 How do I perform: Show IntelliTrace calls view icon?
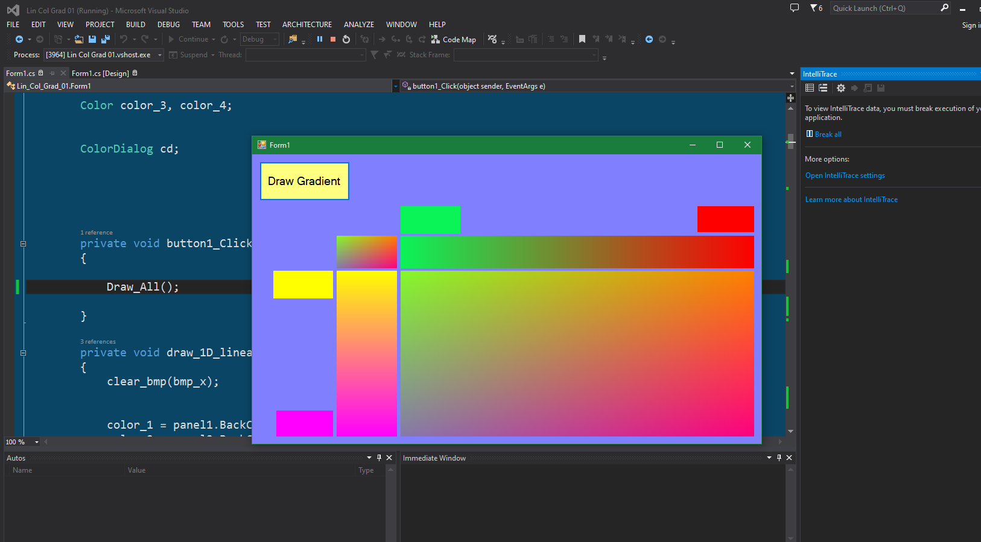coord(823,88)
